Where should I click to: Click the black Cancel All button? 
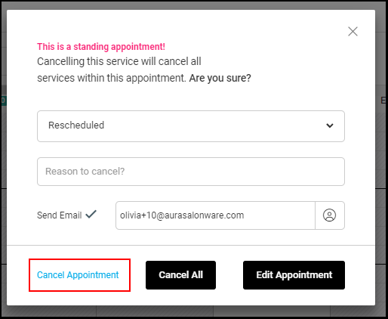(180, 275)
